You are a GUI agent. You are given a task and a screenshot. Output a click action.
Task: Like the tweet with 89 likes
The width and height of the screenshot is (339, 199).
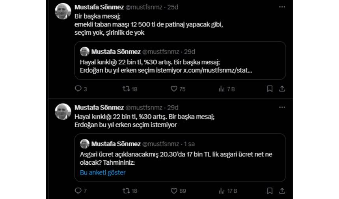(x=174, y=191)
